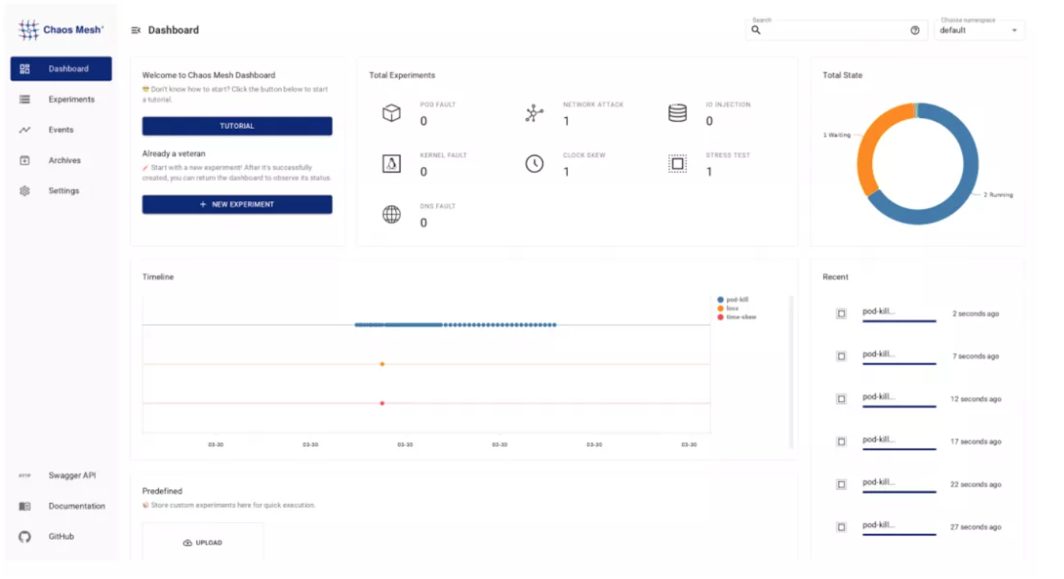The height and width of the screenshot is (579, 1064).
Task: Open the search help question icon
Action: pos(915,31)
